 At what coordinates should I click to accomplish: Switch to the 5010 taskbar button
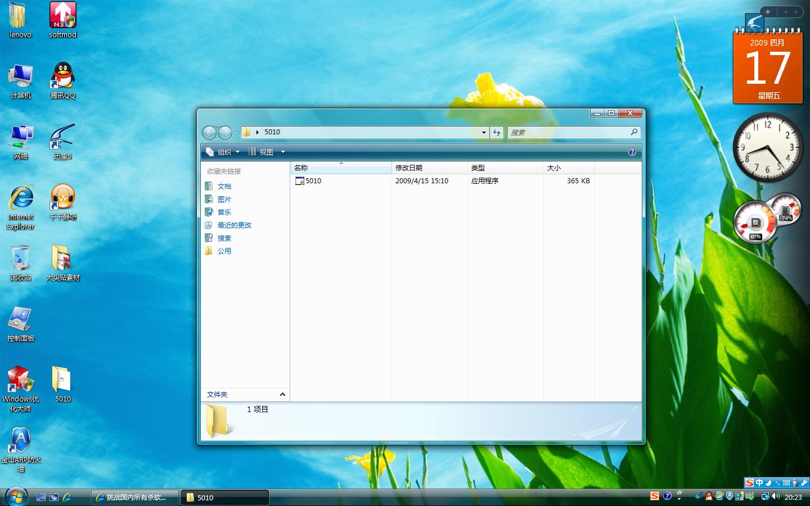tap(226, 498)
